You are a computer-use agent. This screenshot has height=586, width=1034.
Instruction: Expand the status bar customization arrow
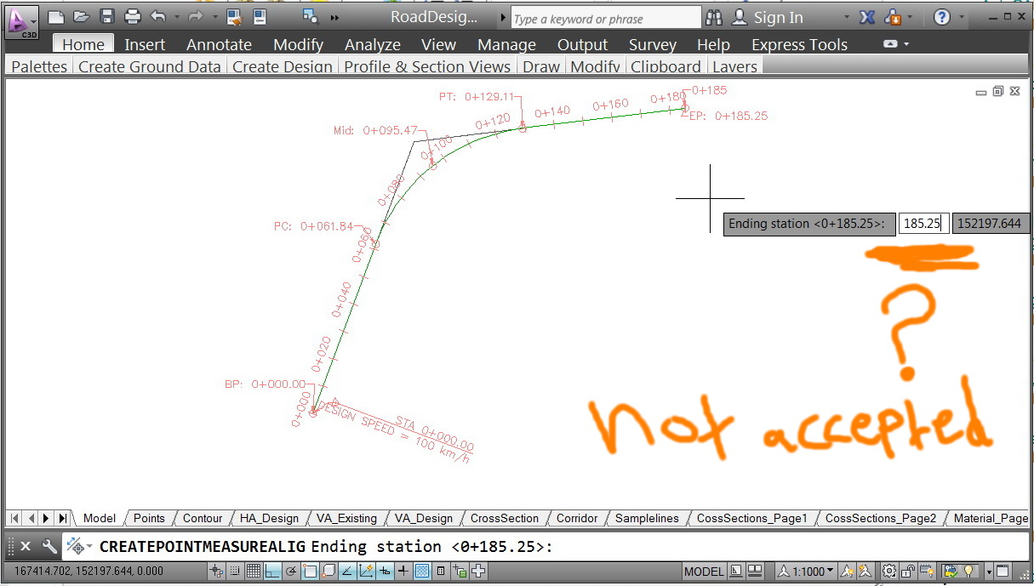click(x=989, y=571)
